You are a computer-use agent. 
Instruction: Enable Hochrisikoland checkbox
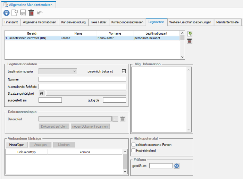click(x=133, y=150)
